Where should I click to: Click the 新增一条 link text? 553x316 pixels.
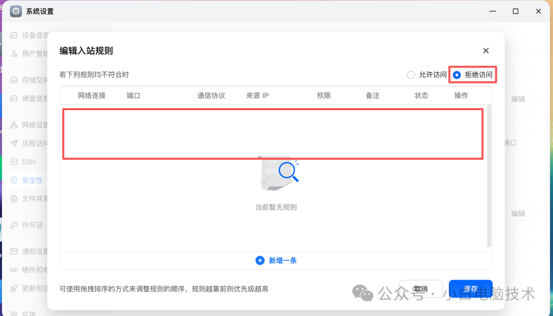pos(283,261)
